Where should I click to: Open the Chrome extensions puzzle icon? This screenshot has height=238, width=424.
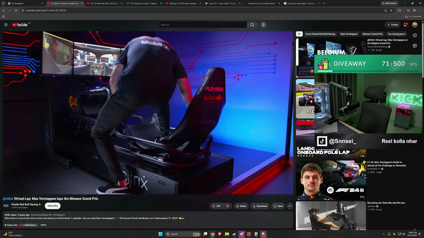pyautogui.click(x=399, y=10)
